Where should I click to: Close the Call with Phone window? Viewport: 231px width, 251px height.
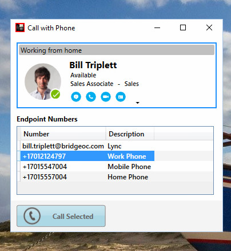pos(209,28)
